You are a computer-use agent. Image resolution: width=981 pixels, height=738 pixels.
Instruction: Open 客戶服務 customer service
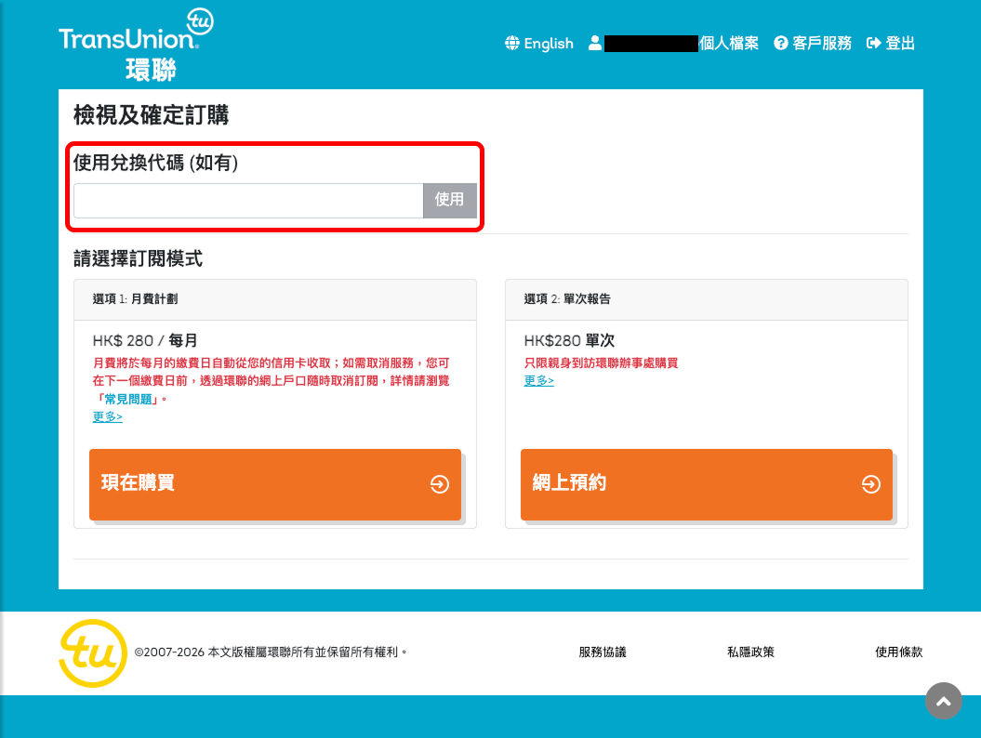pyautogui.click(x=821, y=43)
